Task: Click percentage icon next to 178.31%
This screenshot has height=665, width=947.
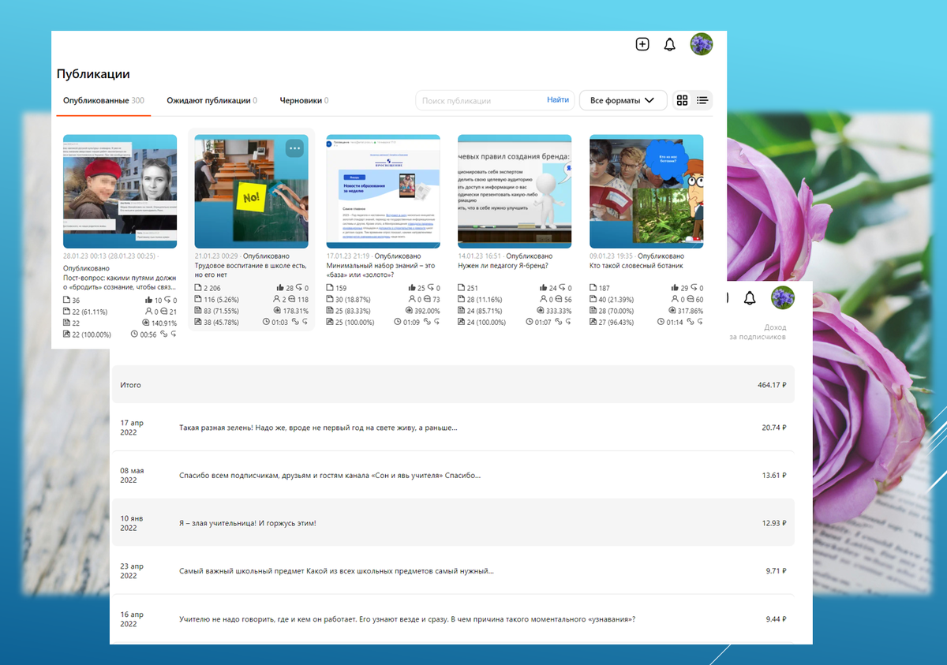Action: (277, 311)
